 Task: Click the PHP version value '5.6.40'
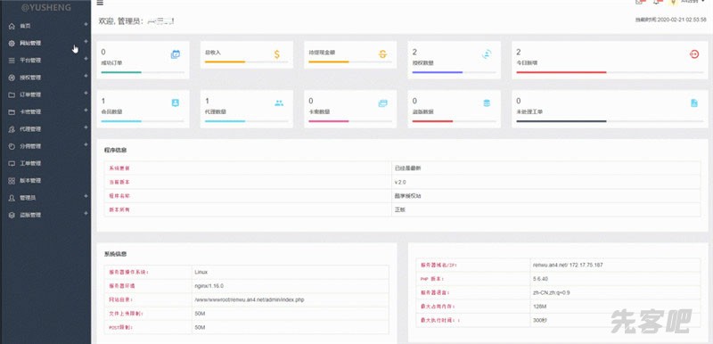pos(540,279)
